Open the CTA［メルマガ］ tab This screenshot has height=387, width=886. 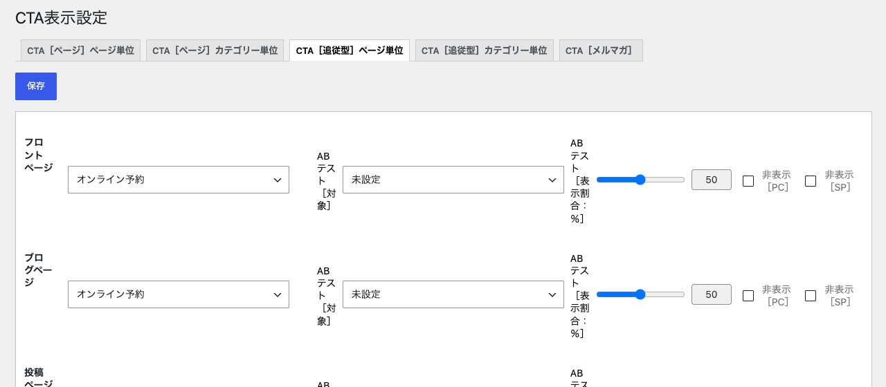601,50
